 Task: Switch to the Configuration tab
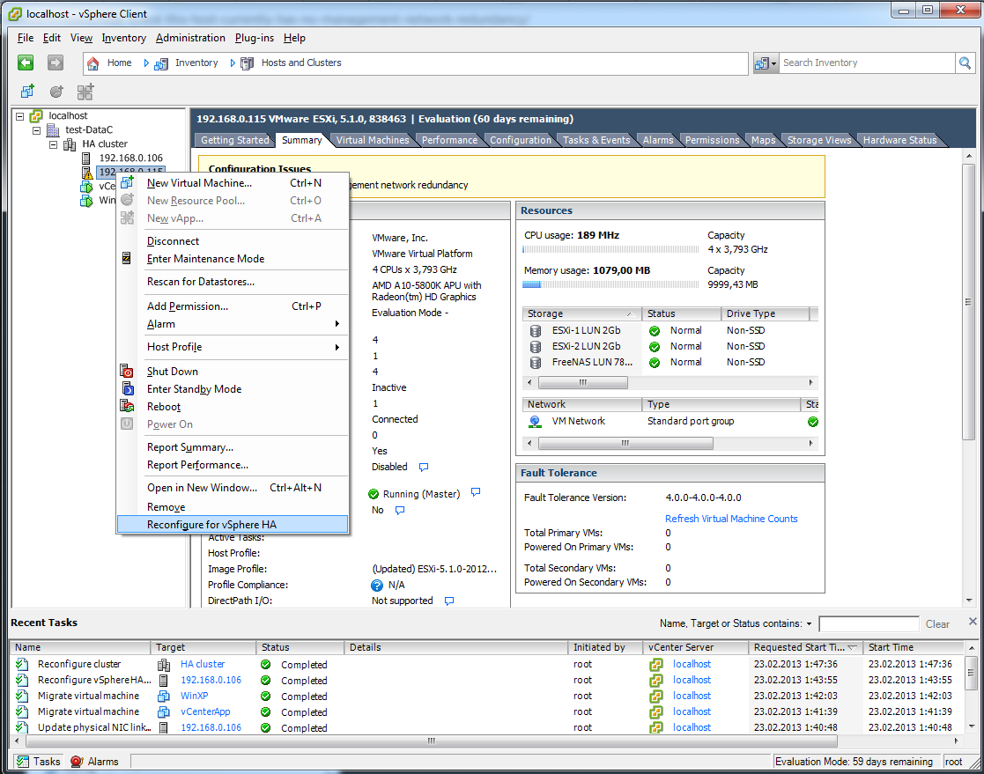[521, 140]
